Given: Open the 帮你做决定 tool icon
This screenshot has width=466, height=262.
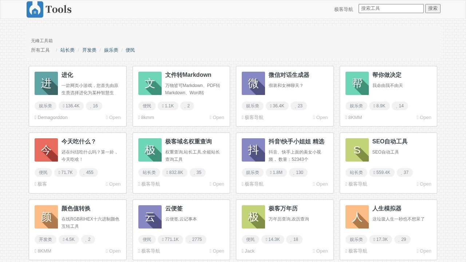Looking at the screenshot, I should tap(357, 83).
